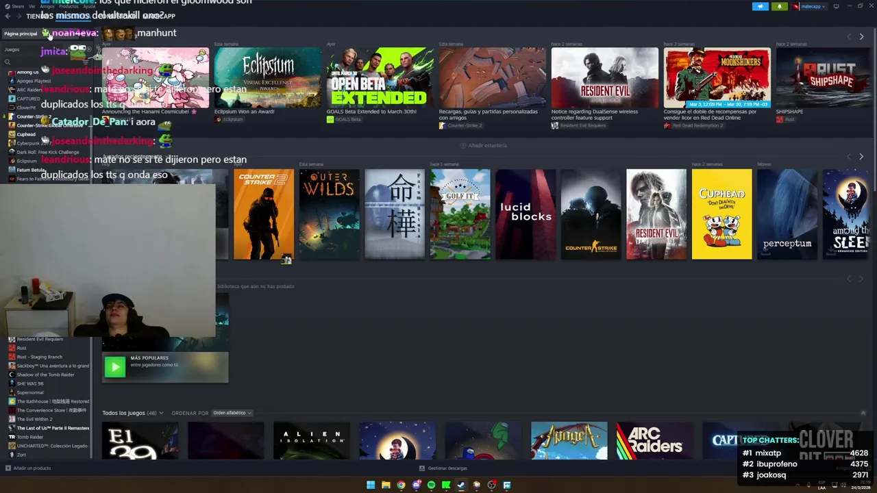Open the Orden alfabético sort dropdown
The image size is (877, 493).
(x=232, y=413)
